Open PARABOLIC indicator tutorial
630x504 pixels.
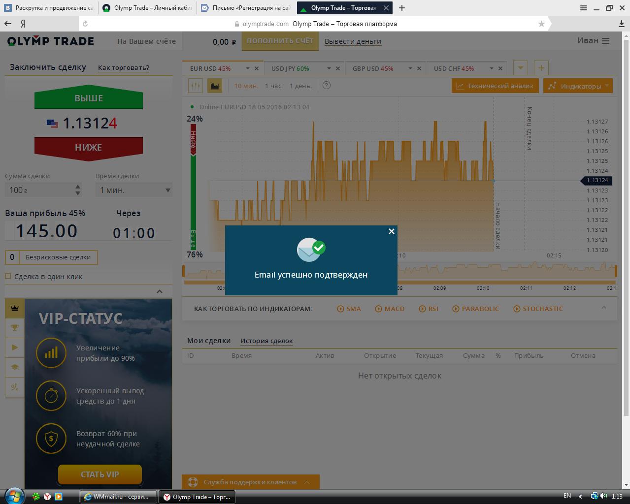tap(476, 309)
